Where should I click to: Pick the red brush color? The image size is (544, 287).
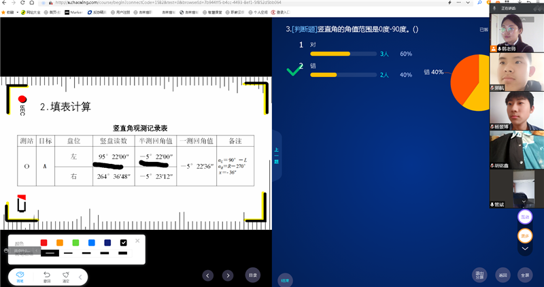[44, 243]
